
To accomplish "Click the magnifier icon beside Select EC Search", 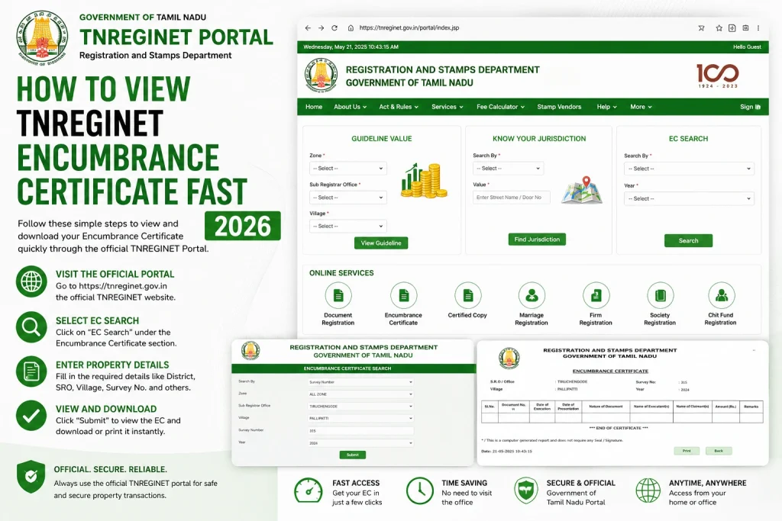I will (31, 327).
